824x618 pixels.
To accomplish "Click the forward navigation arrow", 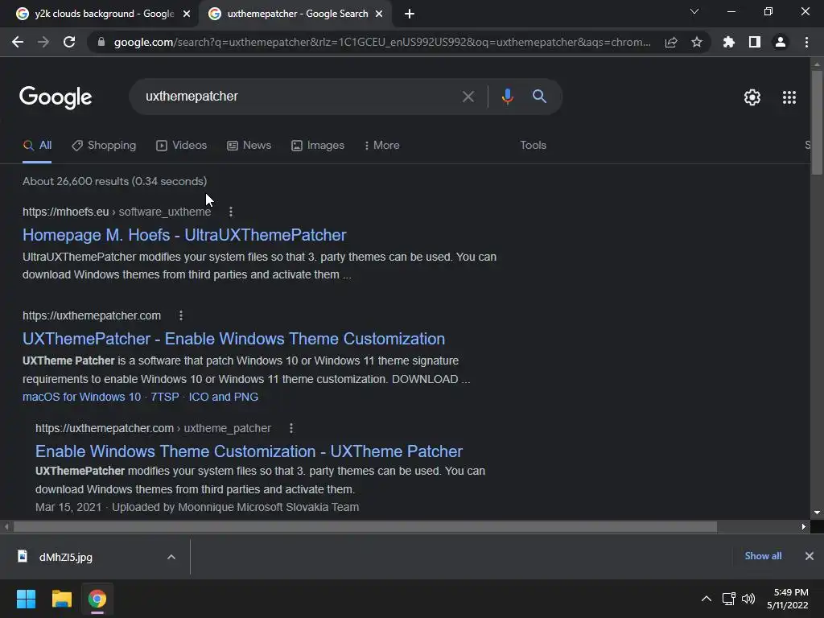I will (43, 42).
